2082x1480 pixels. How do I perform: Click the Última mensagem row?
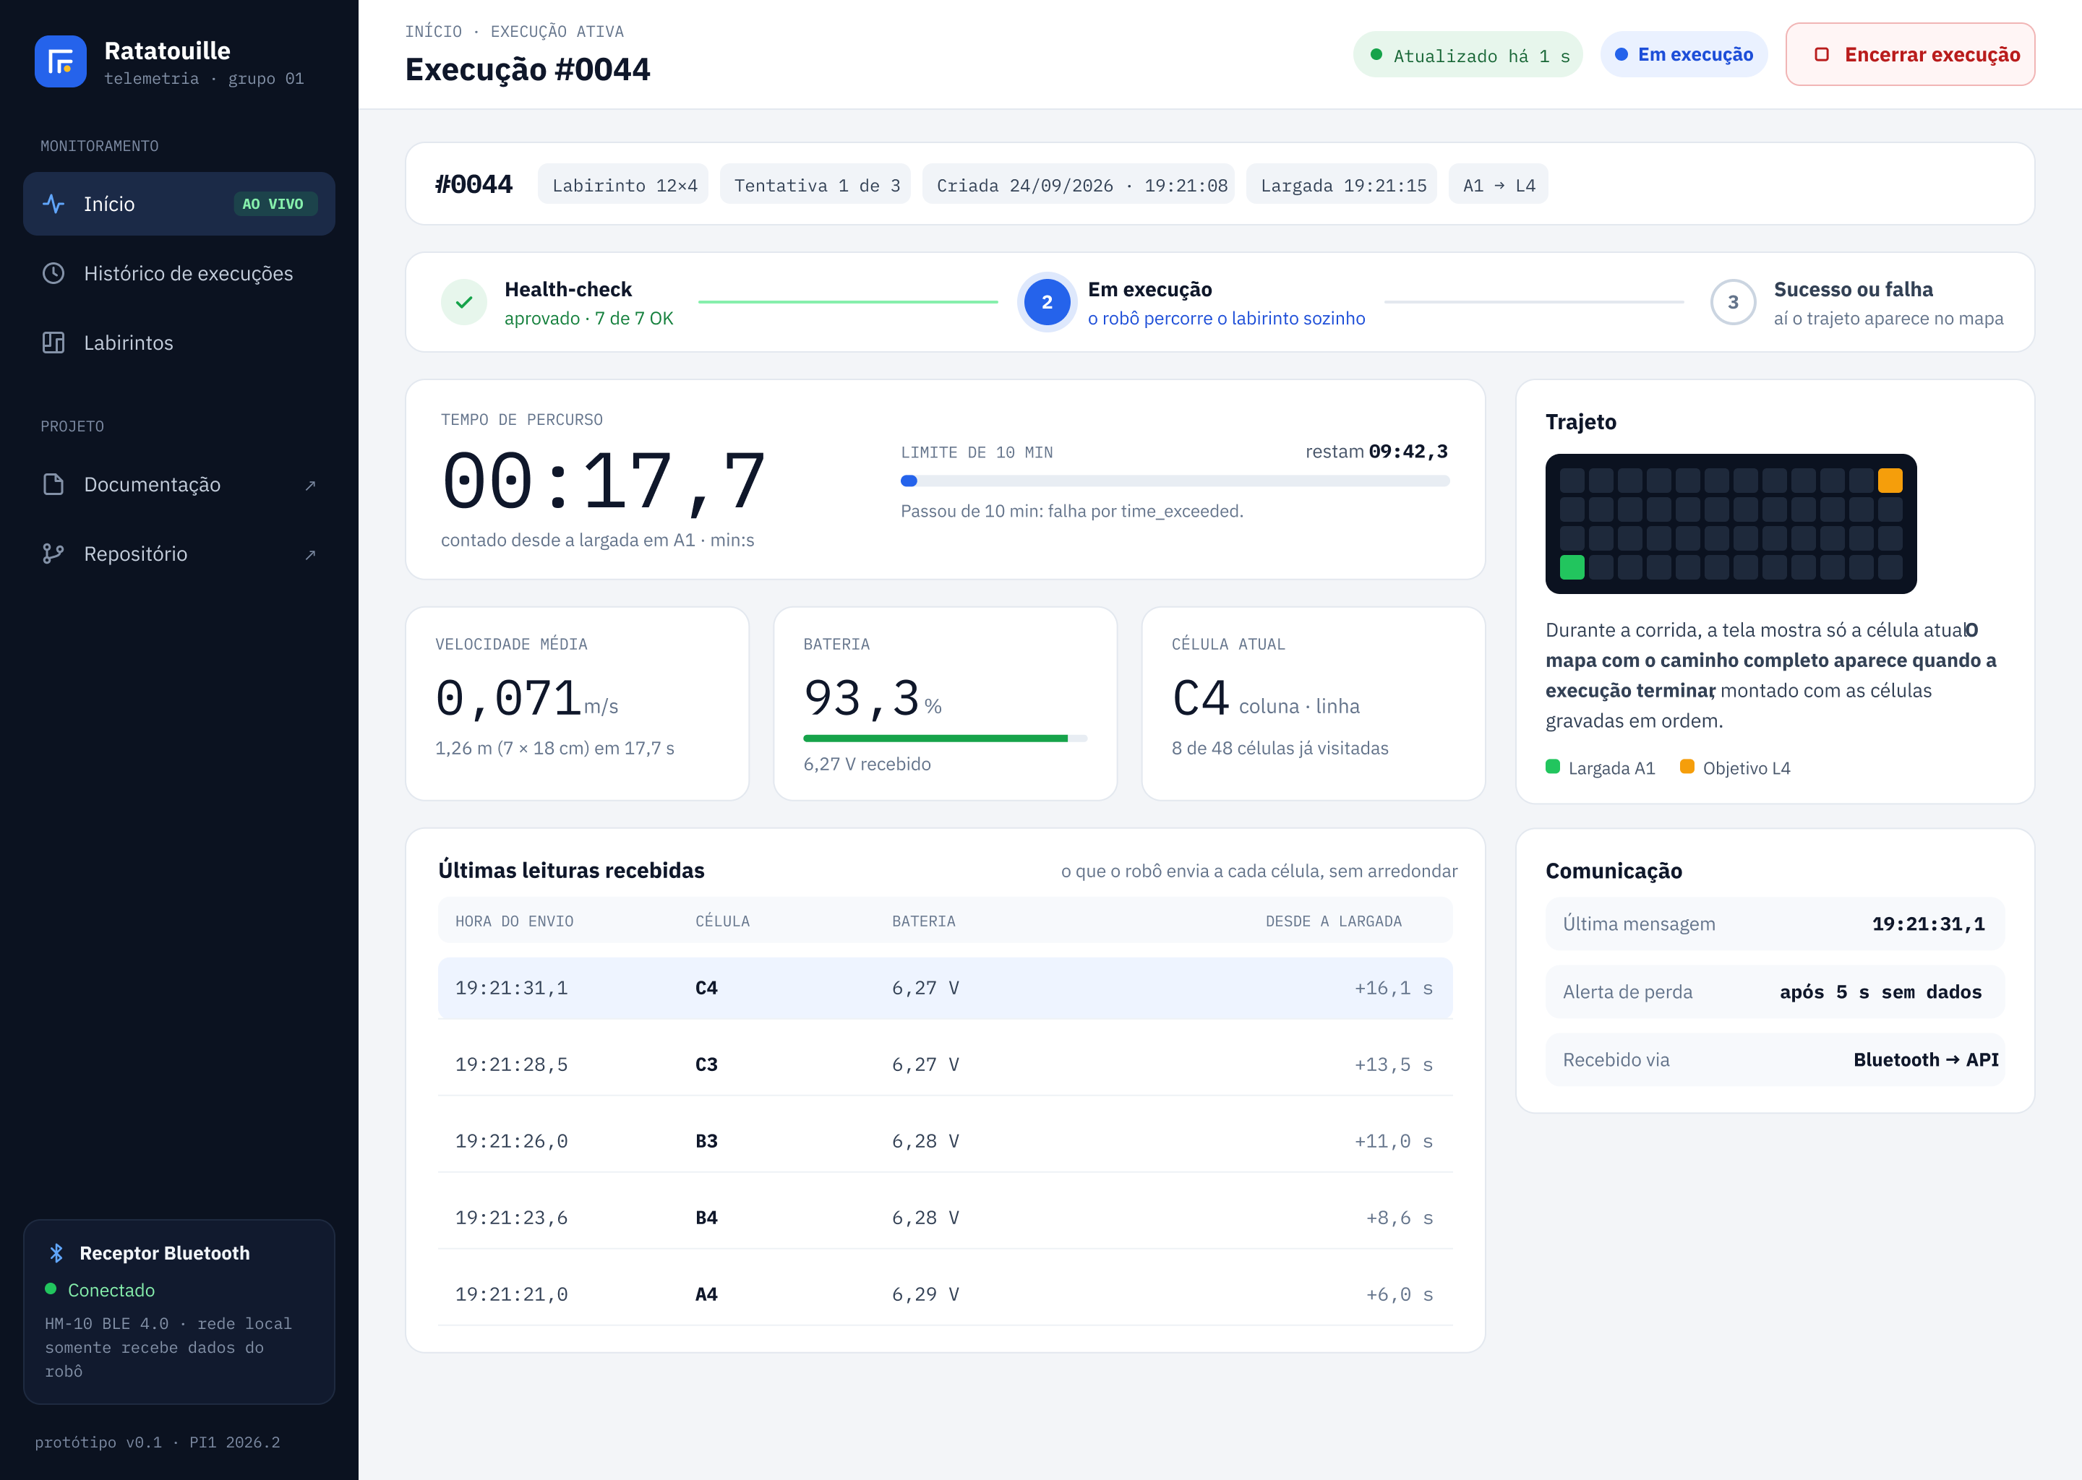(x=1775, y=924)
